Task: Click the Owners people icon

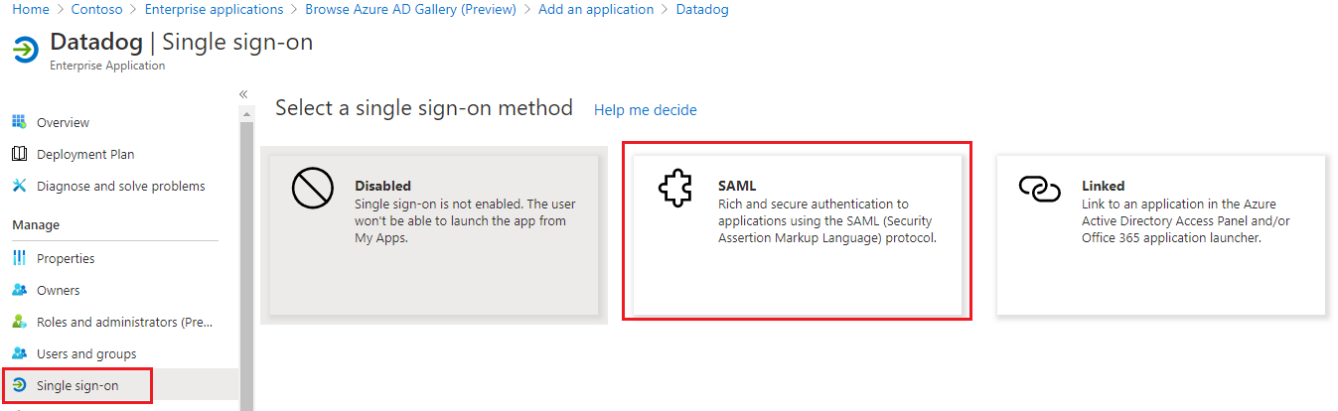Action: click(x=19, y=290)
